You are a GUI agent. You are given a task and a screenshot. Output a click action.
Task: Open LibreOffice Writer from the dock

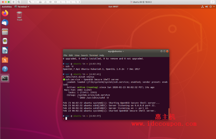click(5, 50)
